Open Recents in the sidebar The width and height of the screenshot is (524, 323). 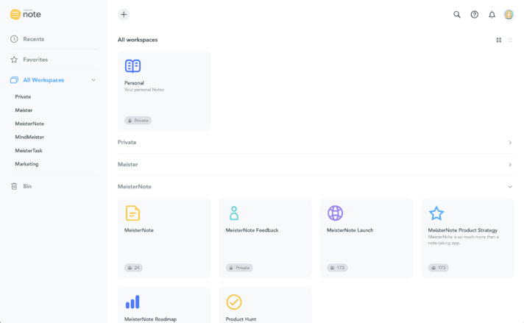click(x=33, y=39)
